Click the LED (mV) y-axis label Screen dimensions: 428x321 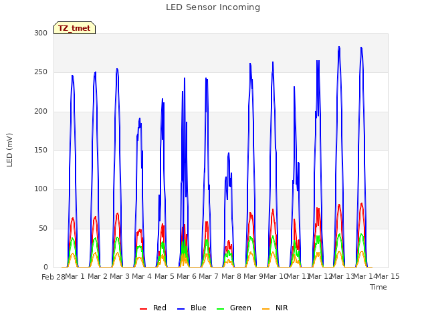point(9,150)
